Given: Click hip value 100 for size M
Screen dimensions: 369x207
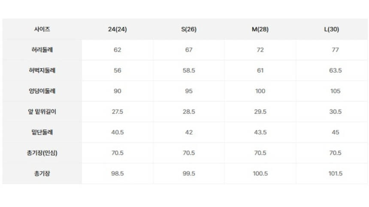Looking at the screenshot, I should [260, 91].
